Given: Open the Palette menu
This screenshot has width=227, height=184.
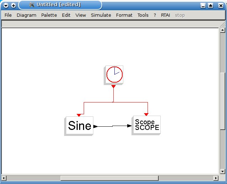Looking at the screenshot, I should (x=49, y=15).
